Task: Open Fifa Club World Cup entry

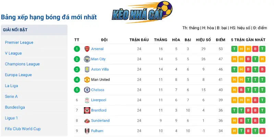Action: pyautogui.click(x=23, y=129)
